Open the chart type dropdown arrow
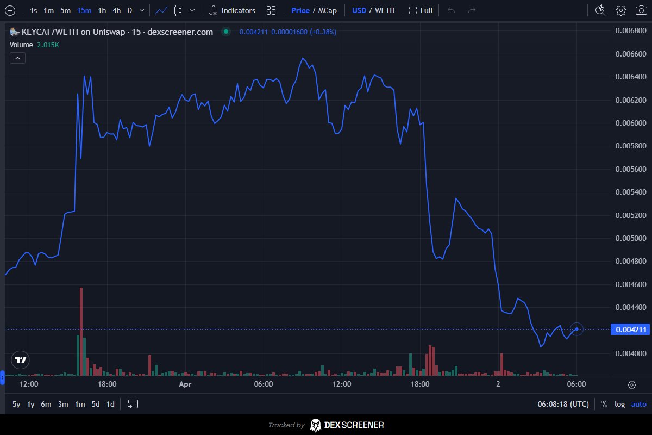This screenshot has height=435, width=652. click(x=192, y=10)
